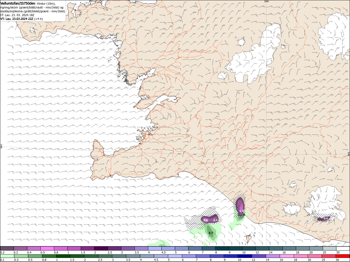Click the '20W' longitude label at top

point(266,1)
